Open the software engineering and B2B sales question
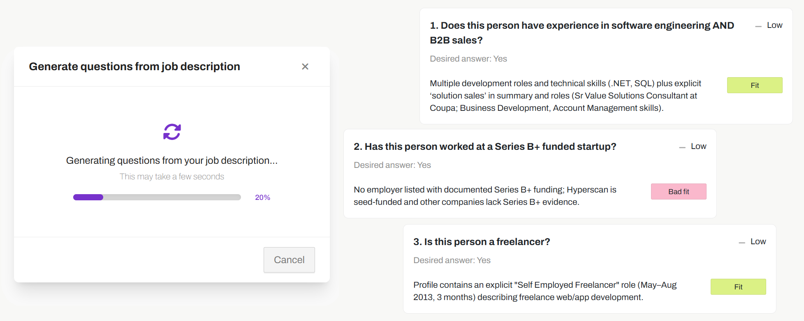 [x=582, y=33]
